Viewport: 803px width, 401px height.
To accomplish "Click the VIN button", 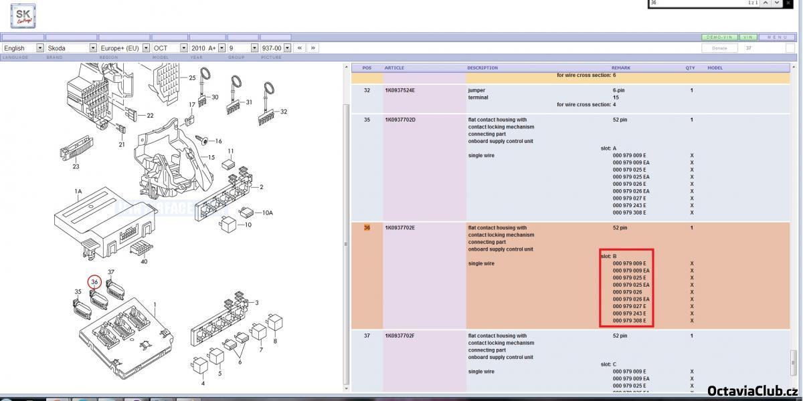I will click(749, 37).
